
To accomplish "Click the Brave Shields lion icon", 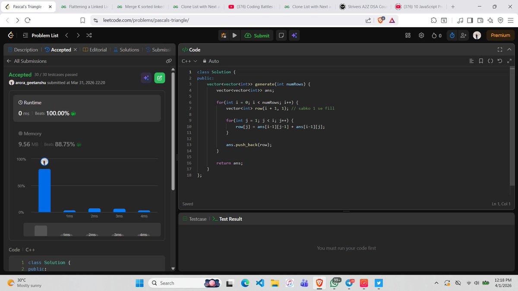I will (x=380, y=20).
